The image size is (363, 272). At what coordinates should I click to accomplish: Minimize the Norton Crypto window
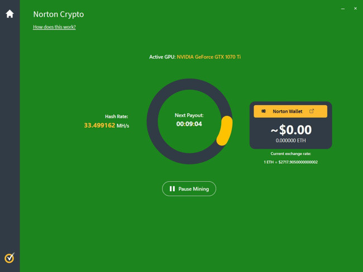point(343,8)
